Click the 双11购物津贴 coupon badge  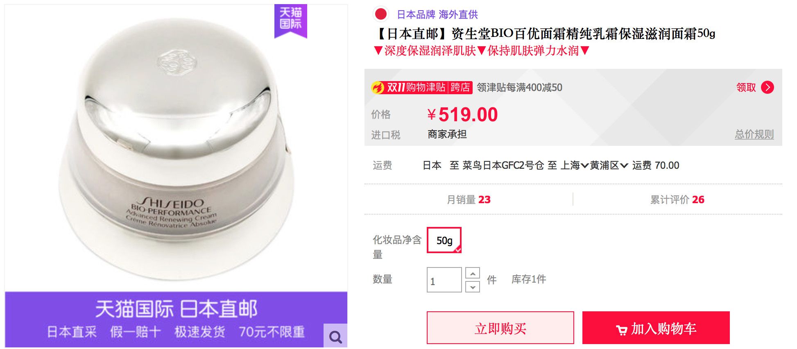pos(421,87)
